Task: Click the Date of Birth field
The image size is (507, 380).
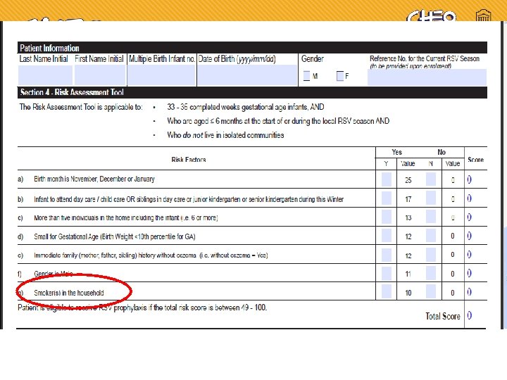Action: click(x=247, y=75)
